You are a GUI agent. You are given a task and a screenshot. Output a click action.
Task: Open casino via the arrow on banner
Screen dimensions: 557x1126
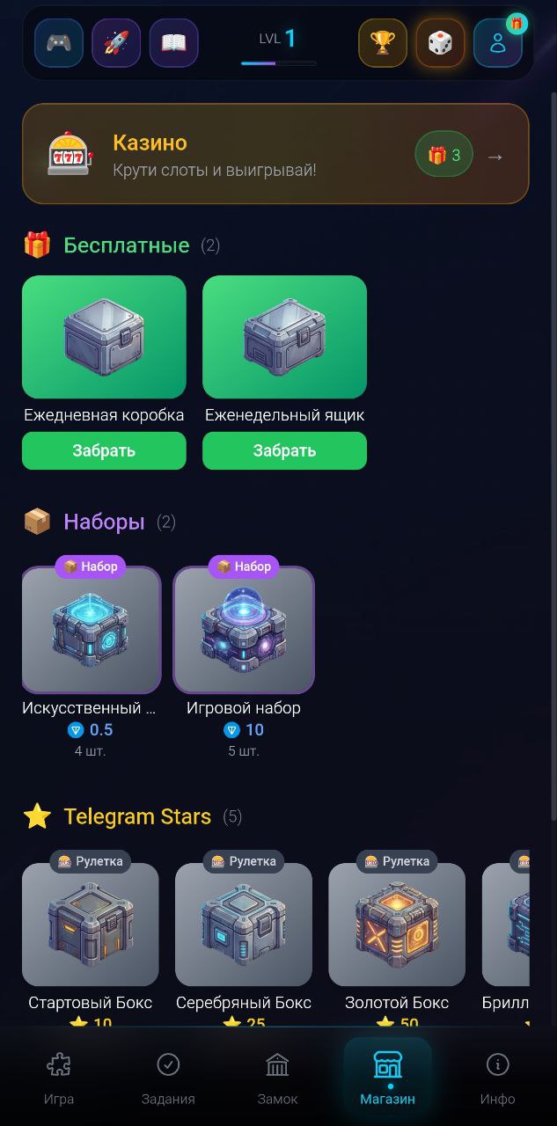495,156
